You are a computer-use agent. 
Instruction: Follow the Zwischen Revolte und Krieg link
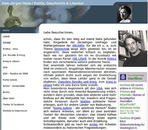(x=77, y=82)
